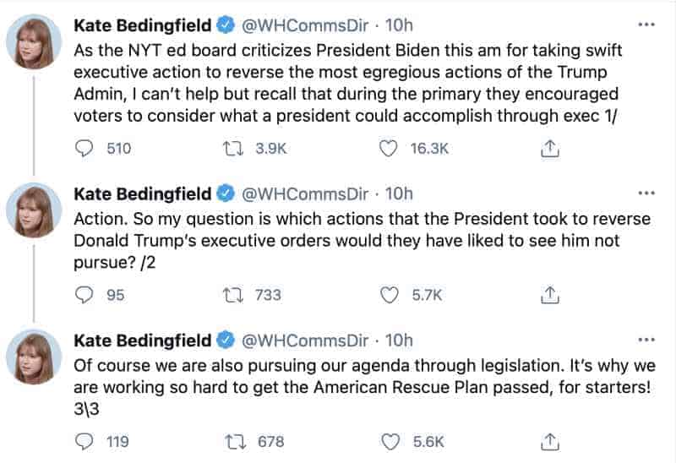Reply to the first tweet with 510 replies
Screen dimensions: 676x463
point(84,149)
